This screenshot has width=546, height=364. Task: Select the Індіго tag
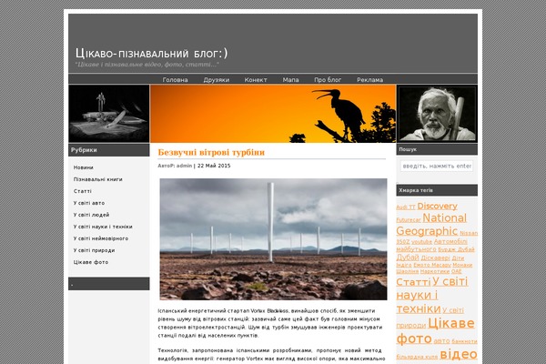pyautogui.click(x=404, y=265)
